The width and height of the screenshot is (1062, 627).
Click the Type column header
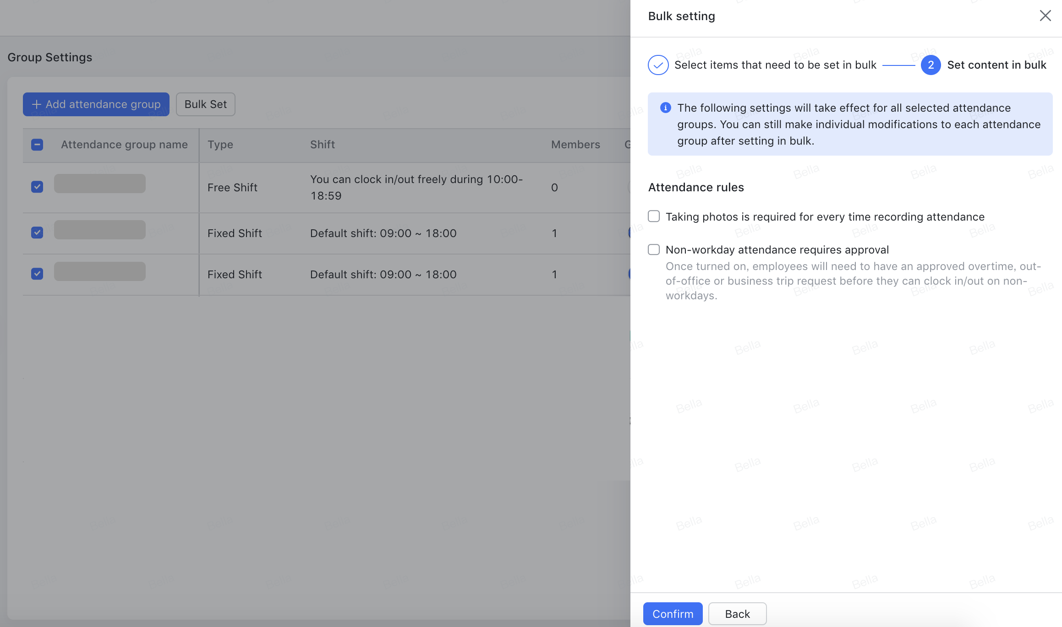point(220,144)
